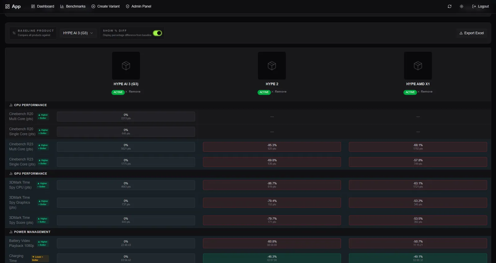Image resolution: width=496 pixels, height=263 pixels.
Task: Turn off the Show % Diff switch
Action: pos(157,33)
